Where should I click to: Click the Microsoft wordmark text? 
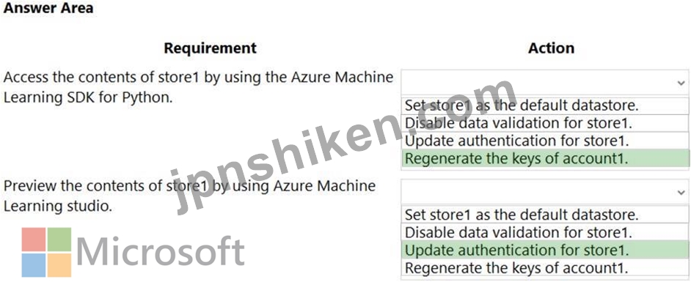[x=161, y=251]
